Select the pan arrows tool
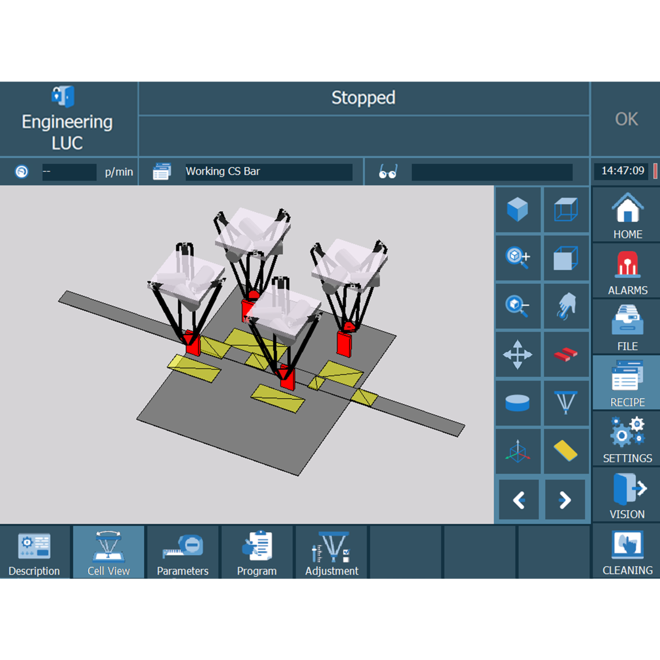This screenshot has height=660, width=660. click(518, 355)
